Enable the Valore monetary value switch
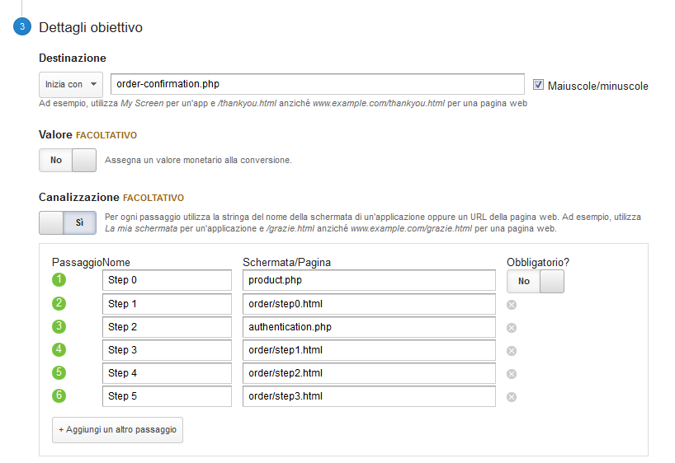The width and height of the screenshot is (675, 463). (x=68, y=160)
